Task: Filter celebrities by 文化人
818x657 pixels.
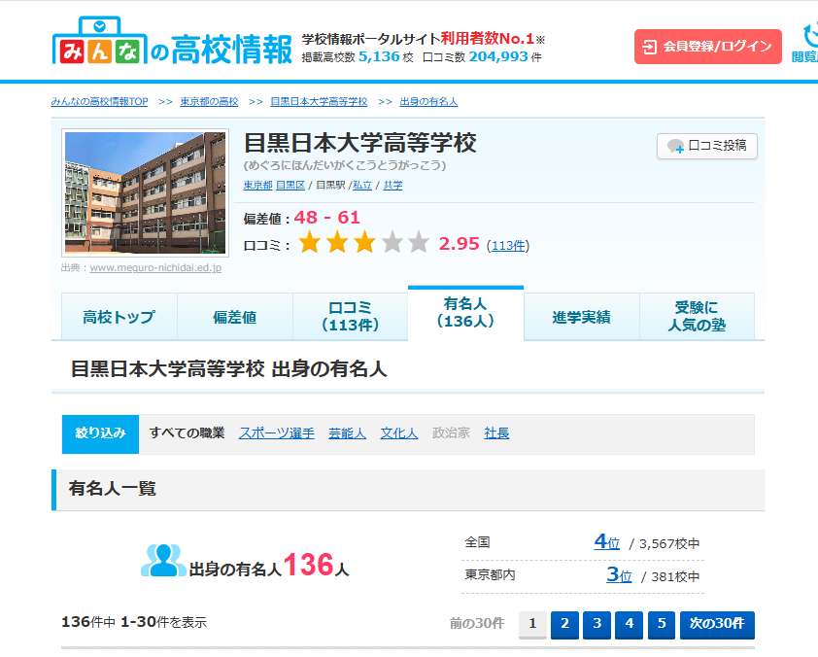Action: [x=399, y=433]
